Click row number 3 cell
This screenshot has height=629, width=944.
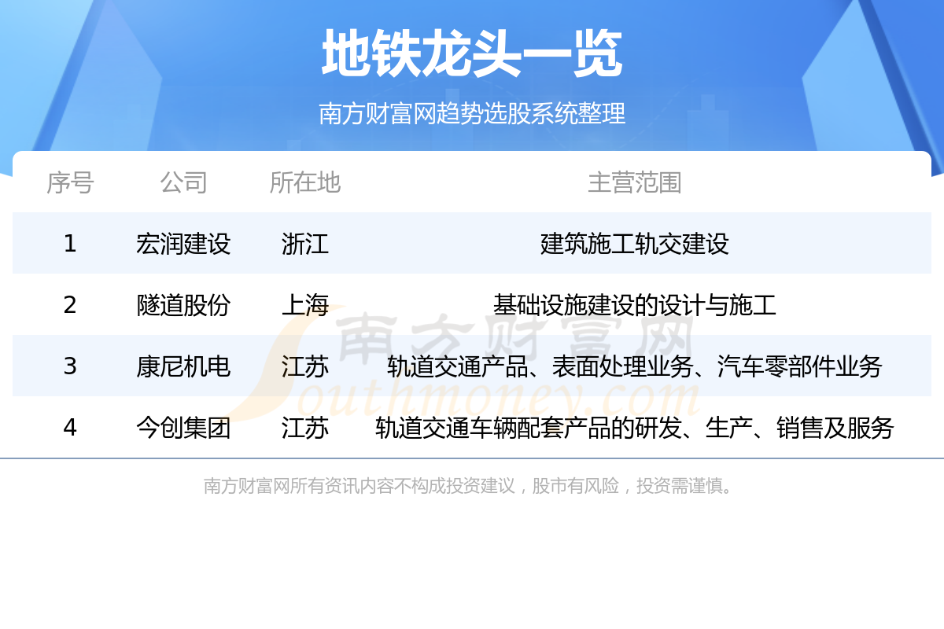click(x=70, y=366)
